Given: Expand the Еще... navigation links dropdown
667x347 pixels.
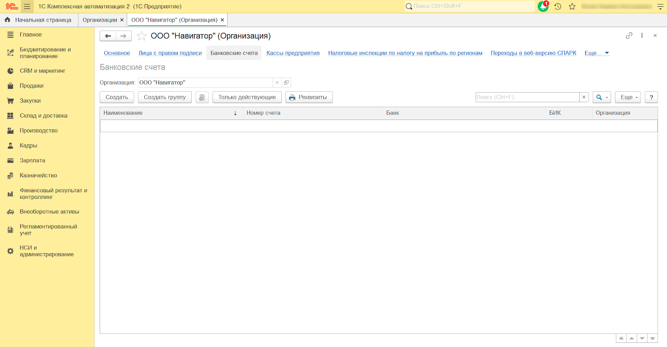Looking at the screenshot, I should coord(597,53).
